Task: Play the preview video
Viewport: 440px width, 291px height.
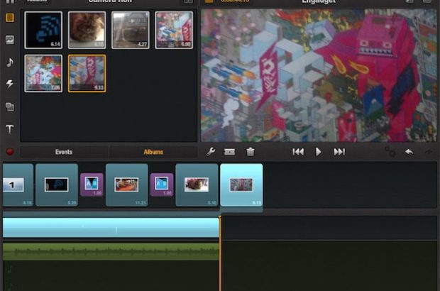Action: click(x=319, y=151)
